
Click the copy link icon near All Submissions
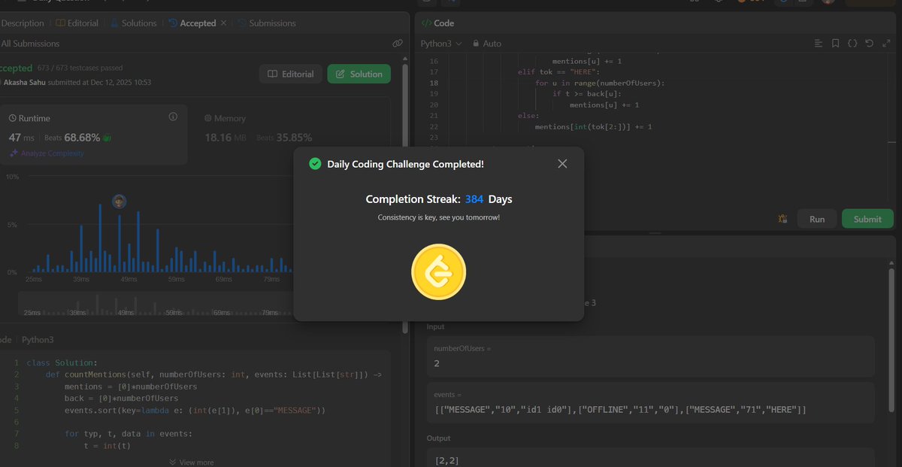397,43
